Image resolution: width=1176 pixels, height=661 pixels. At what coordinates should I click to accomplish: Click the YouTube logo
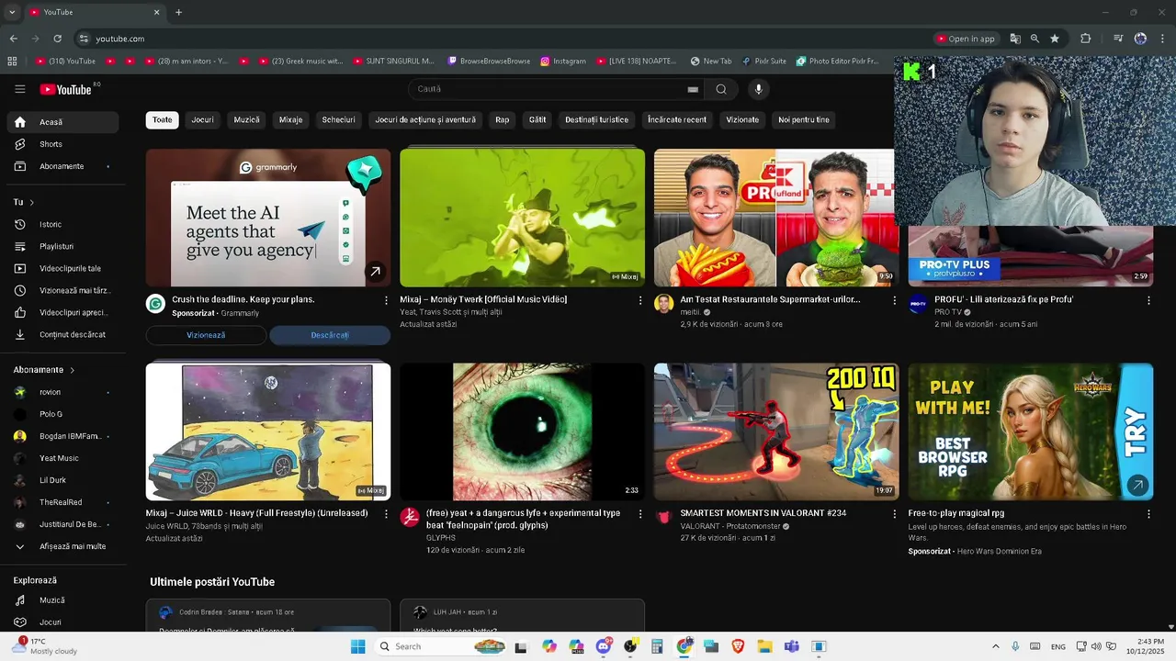(65, 89)
